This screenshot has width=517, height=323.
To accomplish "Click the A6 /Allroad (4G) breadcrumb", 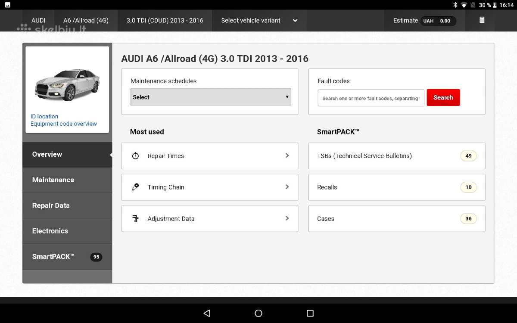I will tap(86, 20).
